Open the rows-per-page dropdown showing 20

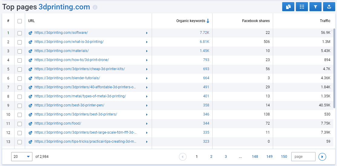point(22,157)
